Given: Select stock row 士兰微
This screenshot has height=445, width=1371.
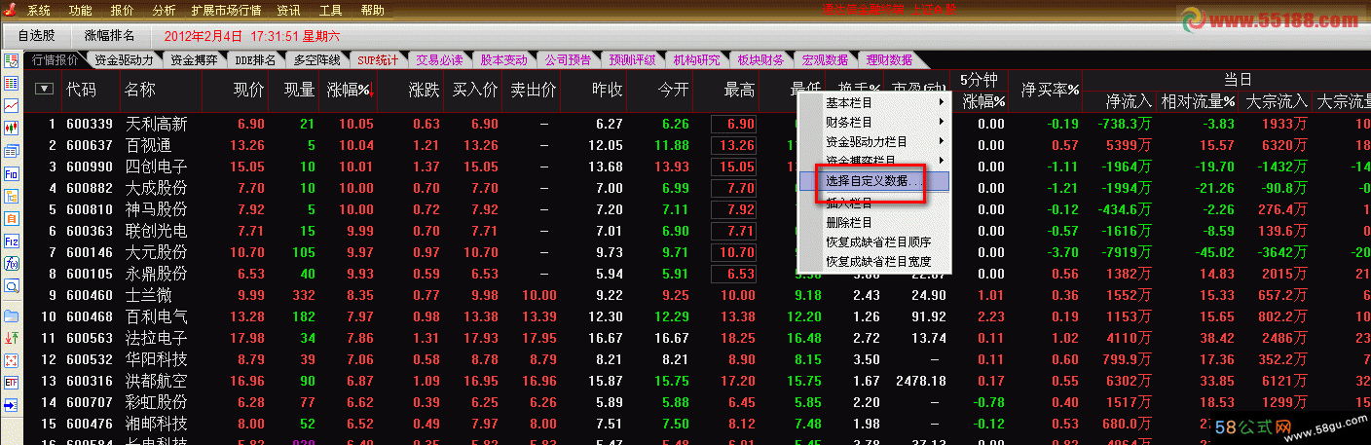Looking at the screenshot, I should pos(148,295).
